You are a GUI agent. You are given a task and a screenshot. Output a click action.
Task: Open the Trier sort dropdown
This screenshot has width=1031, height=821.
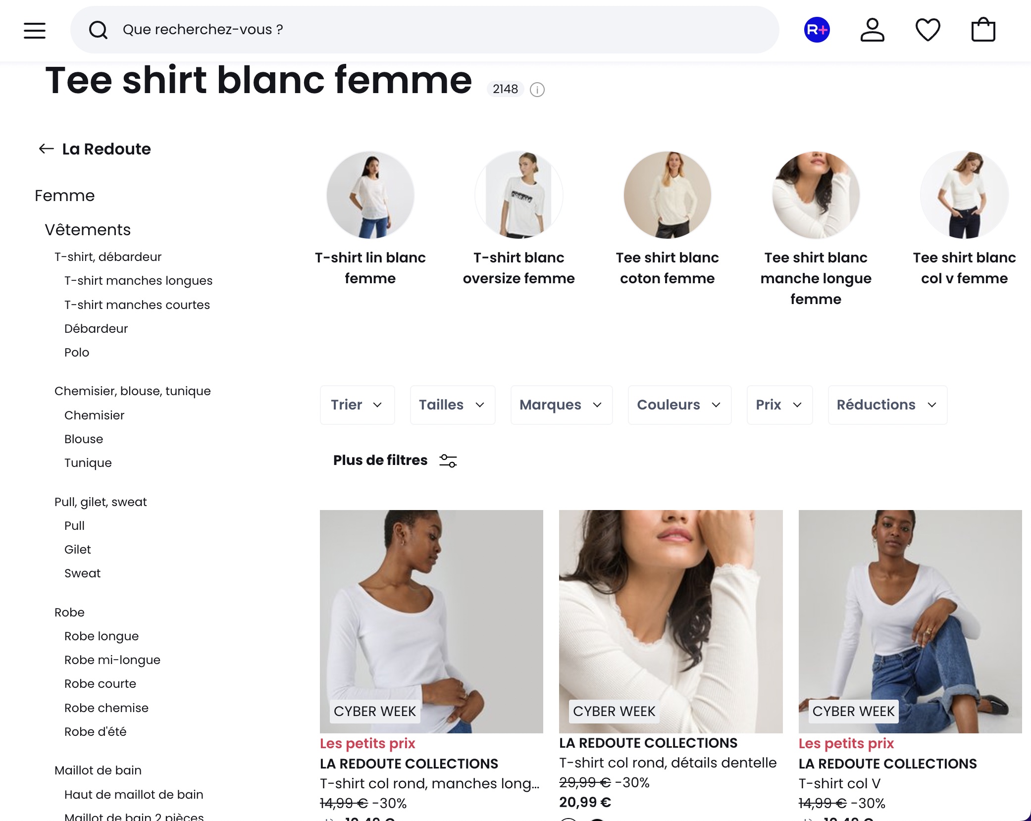click(357, 405)
